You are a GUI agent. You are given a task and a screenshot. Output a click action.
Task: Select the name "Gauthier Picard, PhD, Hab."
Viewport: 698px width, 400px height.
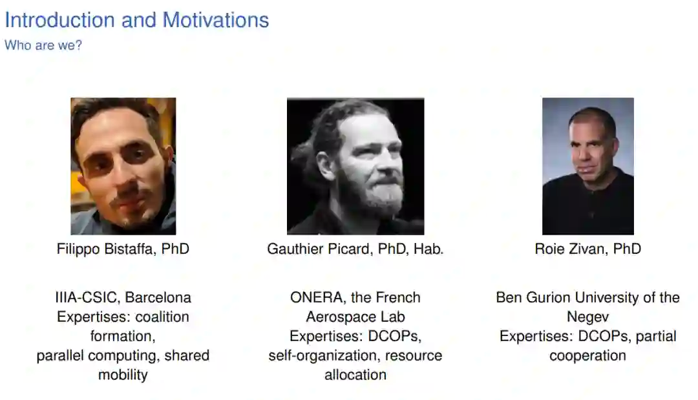click(x=355, y=249)
